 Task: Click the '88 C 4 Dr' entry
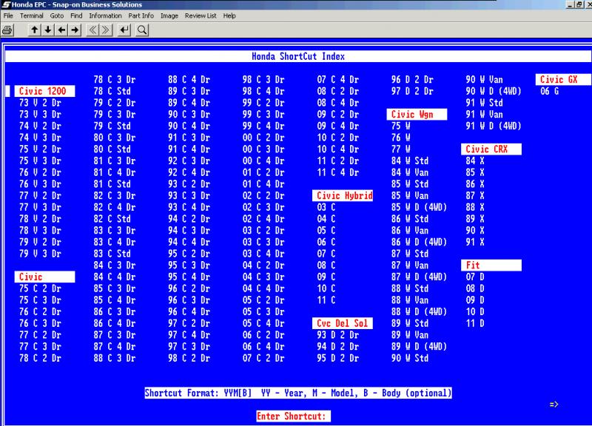click(x=189, y=79)
